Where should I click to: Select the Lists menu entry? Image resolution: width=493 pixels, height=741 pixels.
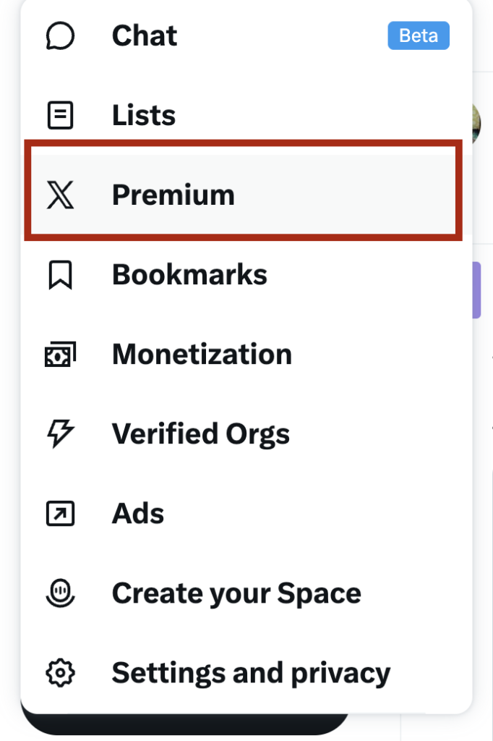pyautogui.click(x=144, y=115)
